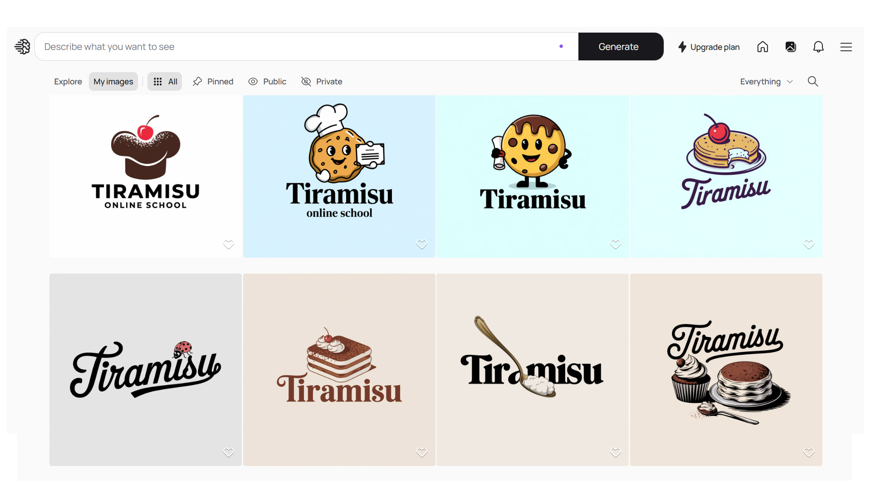Select the tiramisu cake slice thumbnail
871x490 pixels.
click(338, 368)
